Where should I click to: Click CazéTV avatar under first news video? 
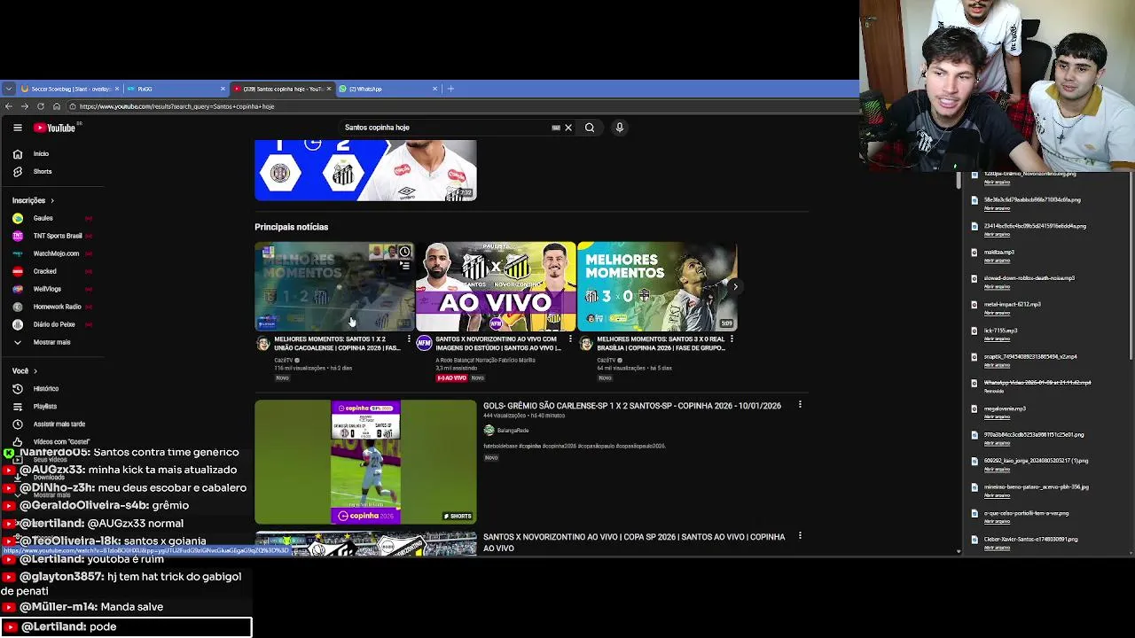coord(263,344)
